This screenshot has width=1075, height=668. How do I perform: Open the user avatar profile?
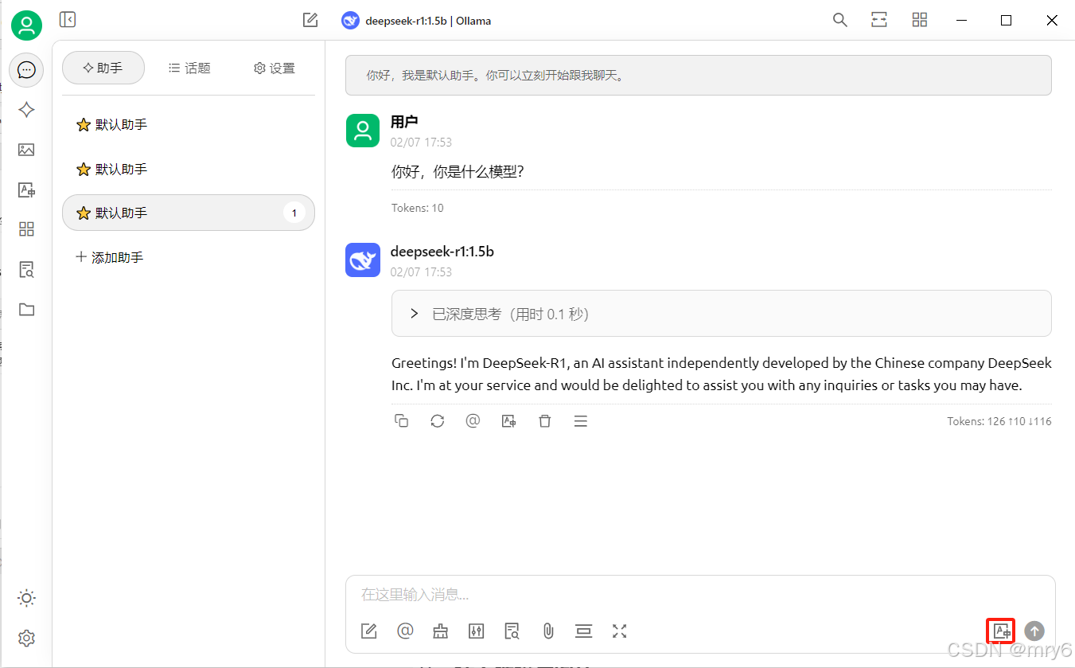pyautogui.click(x=26, y=25)
